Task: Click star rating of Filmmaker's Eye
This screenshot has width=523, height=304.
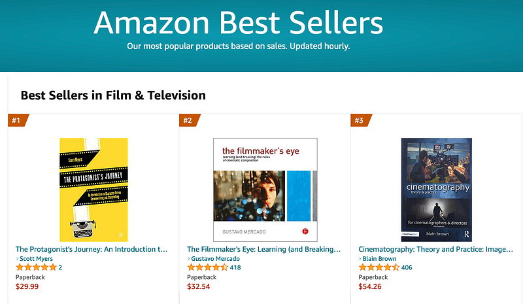Action: pyautogui.click(x=207, y=267)
